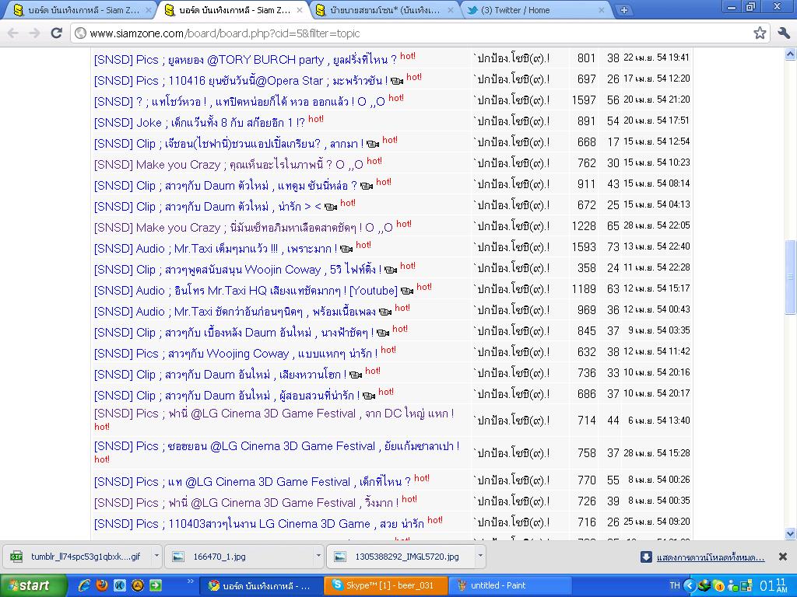Viewport: 797px width, 597px height.
Task: Click camera icon on Woojin Coway clip topic
Action: click(x=391, y=270)
